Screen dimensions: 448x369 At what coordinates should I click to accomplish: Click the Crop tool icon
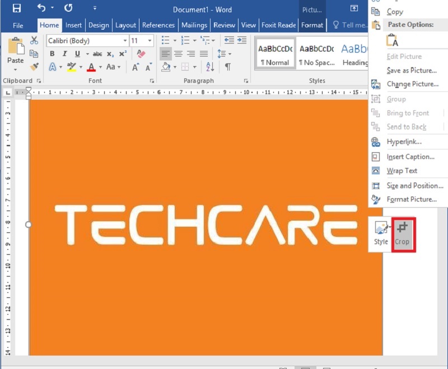coord(402,232)
